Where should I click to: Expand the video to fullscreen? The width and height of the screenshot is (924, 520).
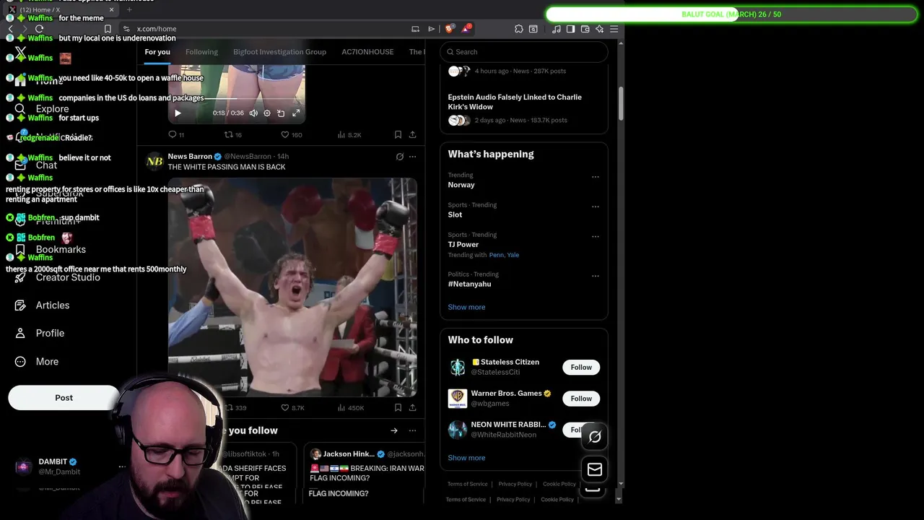click(x=296, y=113)
